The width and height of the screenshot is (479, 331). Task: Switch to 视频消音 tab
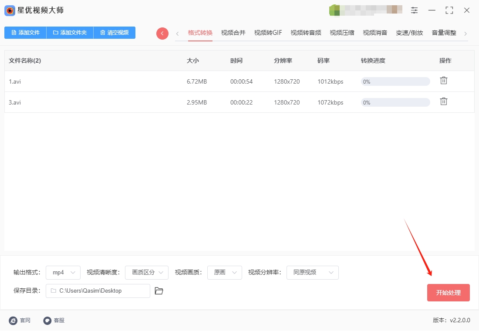375,33
